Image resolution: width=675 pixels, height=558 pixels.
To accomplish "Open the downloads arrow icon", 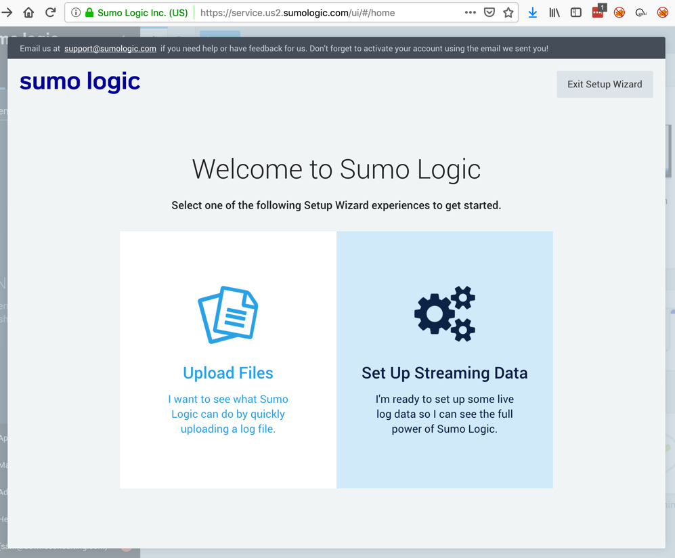I will 533,12.
